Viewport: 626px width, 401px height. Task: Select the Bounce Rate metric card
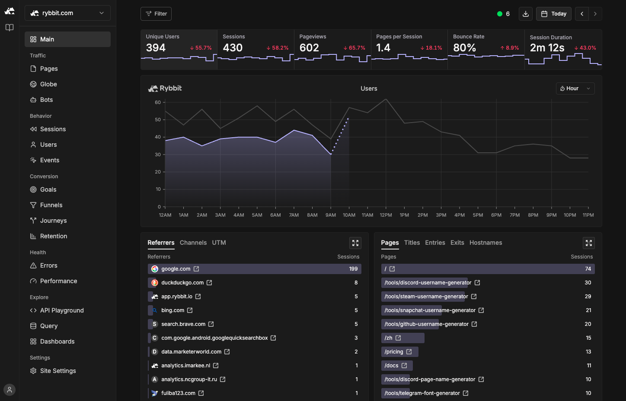486,50
